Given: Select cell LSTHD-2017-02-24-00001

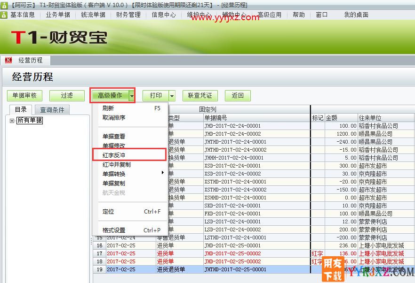Looking at the screenshot, I should click(257, 237).
